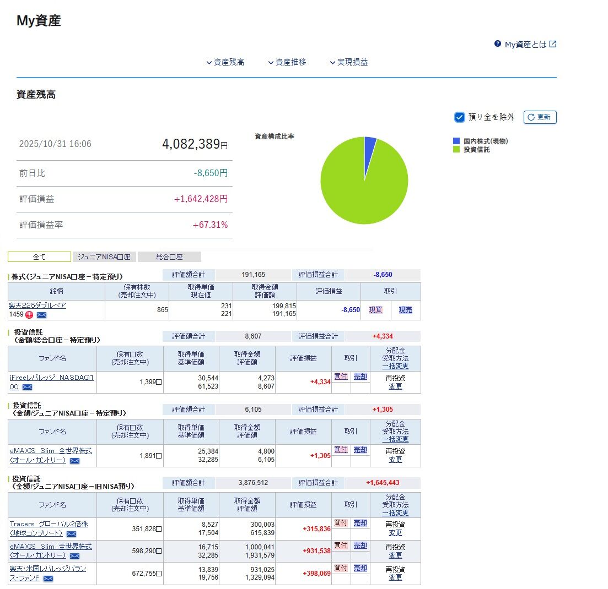Click 現買 for 楽天225ダブルベア
608x589 pixels.
[x=376, y=310]
